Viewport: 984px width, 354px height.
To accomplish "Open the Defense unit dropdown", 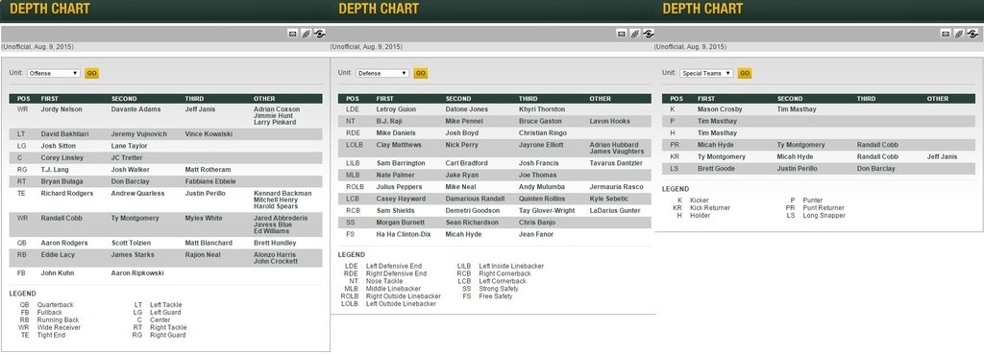I will click(x=382, y=73).
